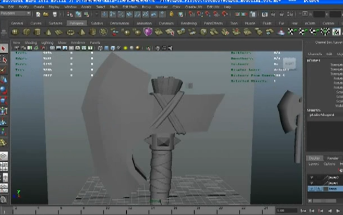Open the Polygons shelf tab
The height and width of the screenshot is (215, 343).
[76, 24]
